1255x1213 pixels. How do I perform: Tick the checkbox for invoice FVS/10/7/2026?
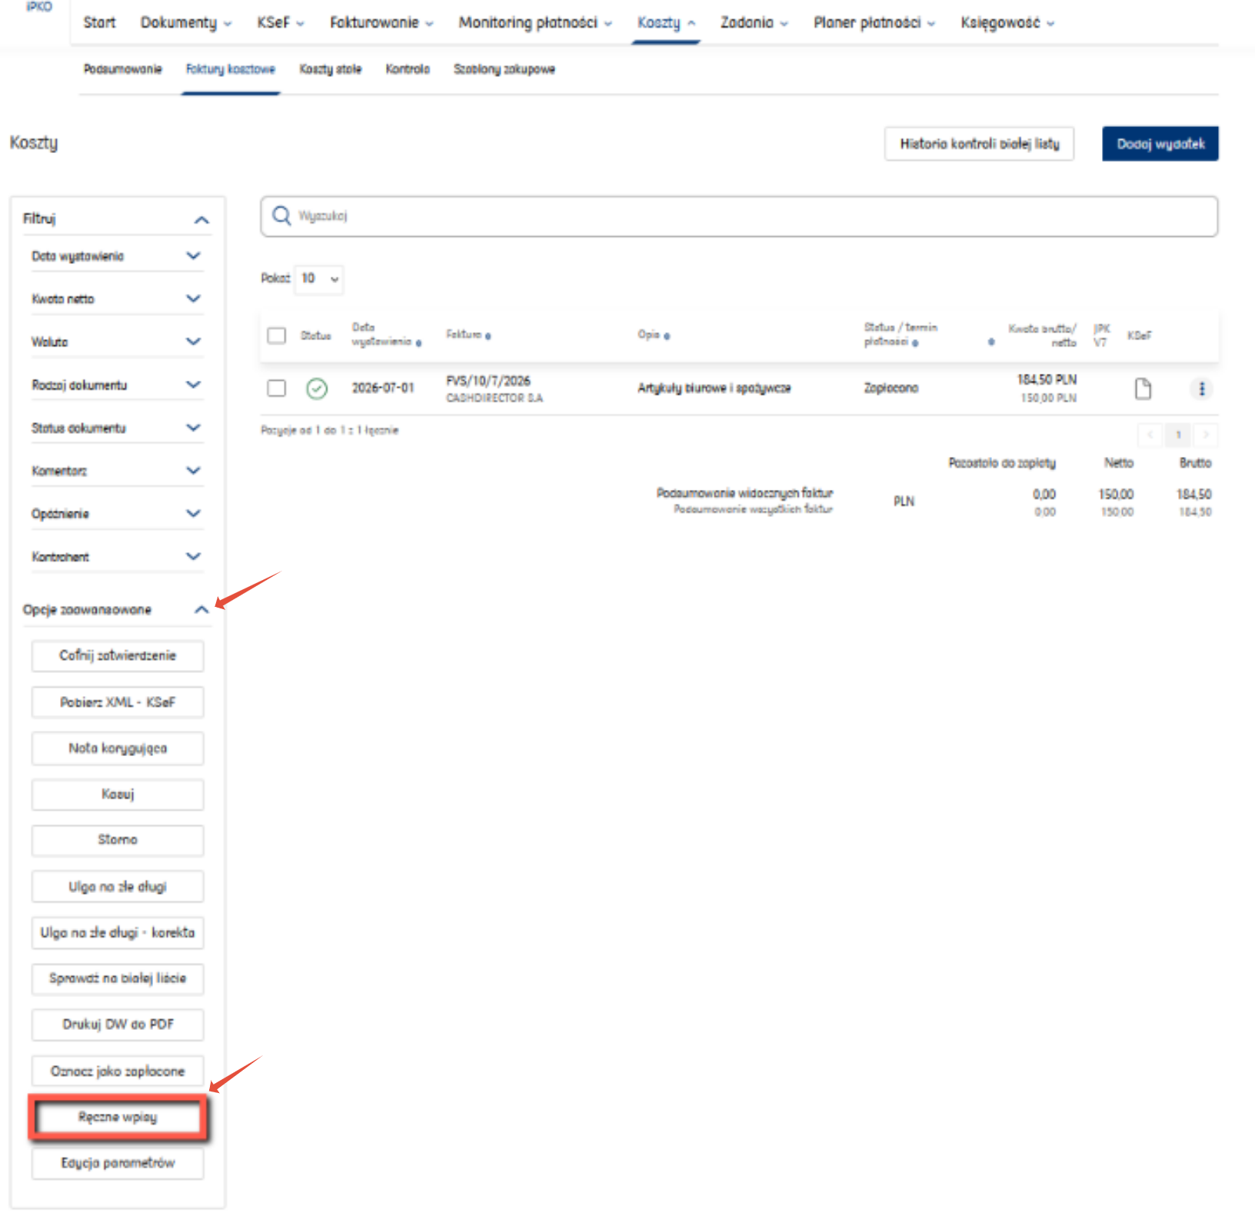(276, 388)
